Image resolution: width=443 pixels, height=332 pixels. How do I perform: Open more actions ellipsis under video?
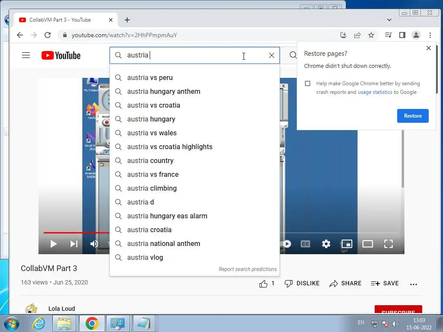(413, 284)
